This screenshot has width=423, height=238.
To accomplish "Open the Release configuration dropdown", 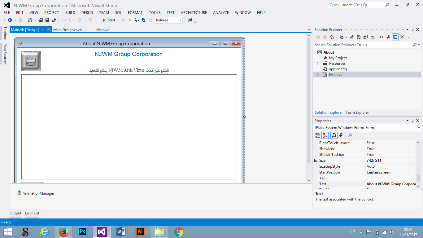I will tap(169, 20).
